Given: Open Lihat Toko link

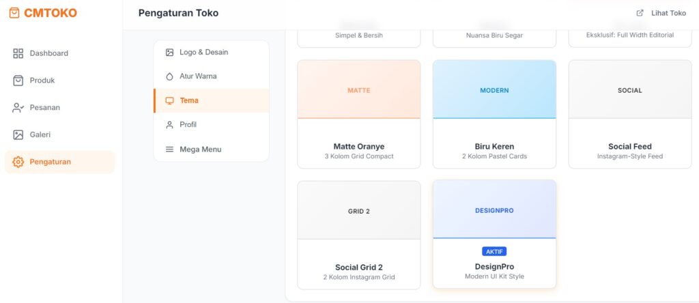Looking at the screenshot, I should click(668, 13).
